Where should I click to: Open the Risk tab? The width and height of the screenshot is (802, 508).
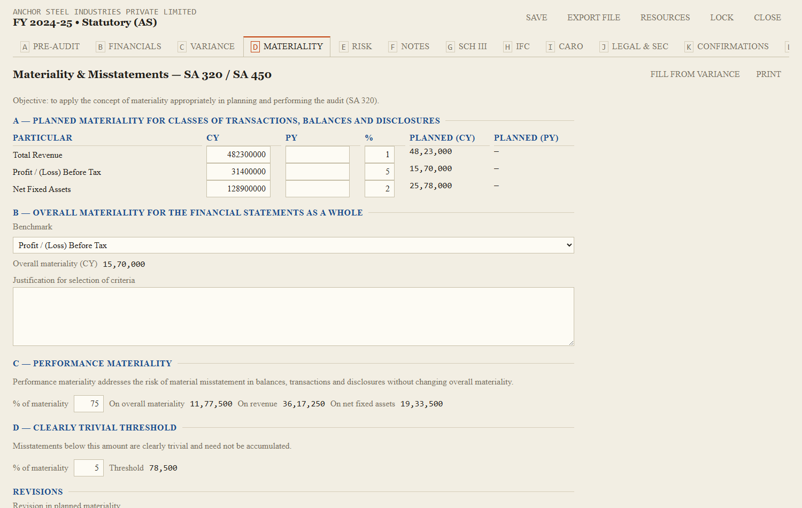(356, 47)
